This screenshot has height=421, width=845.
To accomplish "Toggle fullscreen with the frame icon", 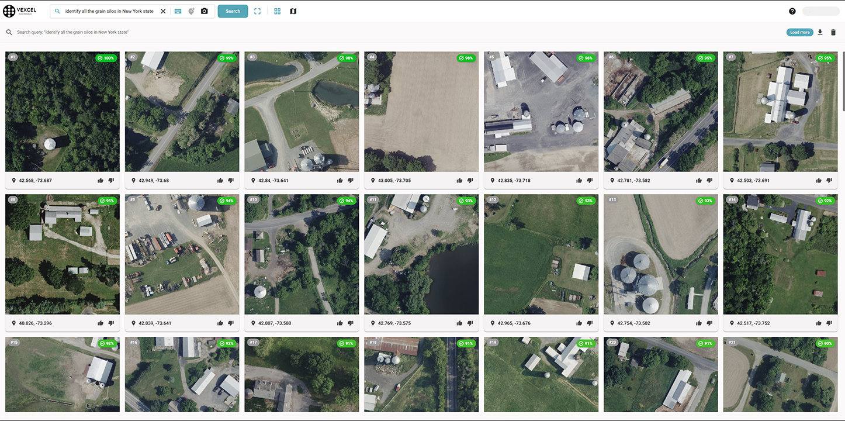I will [258, 11].
